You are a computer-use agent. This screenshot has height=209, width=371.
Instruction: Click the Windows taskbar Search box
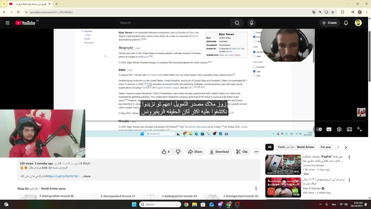(160, 204)
